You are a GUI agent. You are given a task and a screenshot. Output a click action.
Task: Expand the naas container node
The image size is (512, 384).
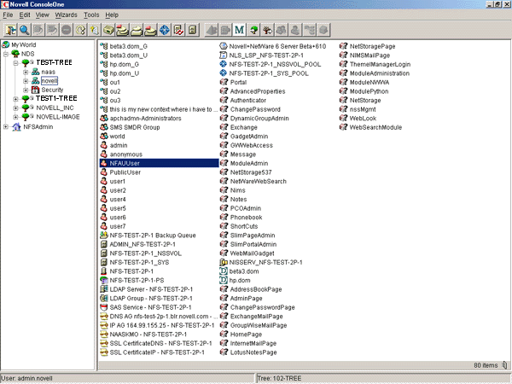[x=26, y=72]
